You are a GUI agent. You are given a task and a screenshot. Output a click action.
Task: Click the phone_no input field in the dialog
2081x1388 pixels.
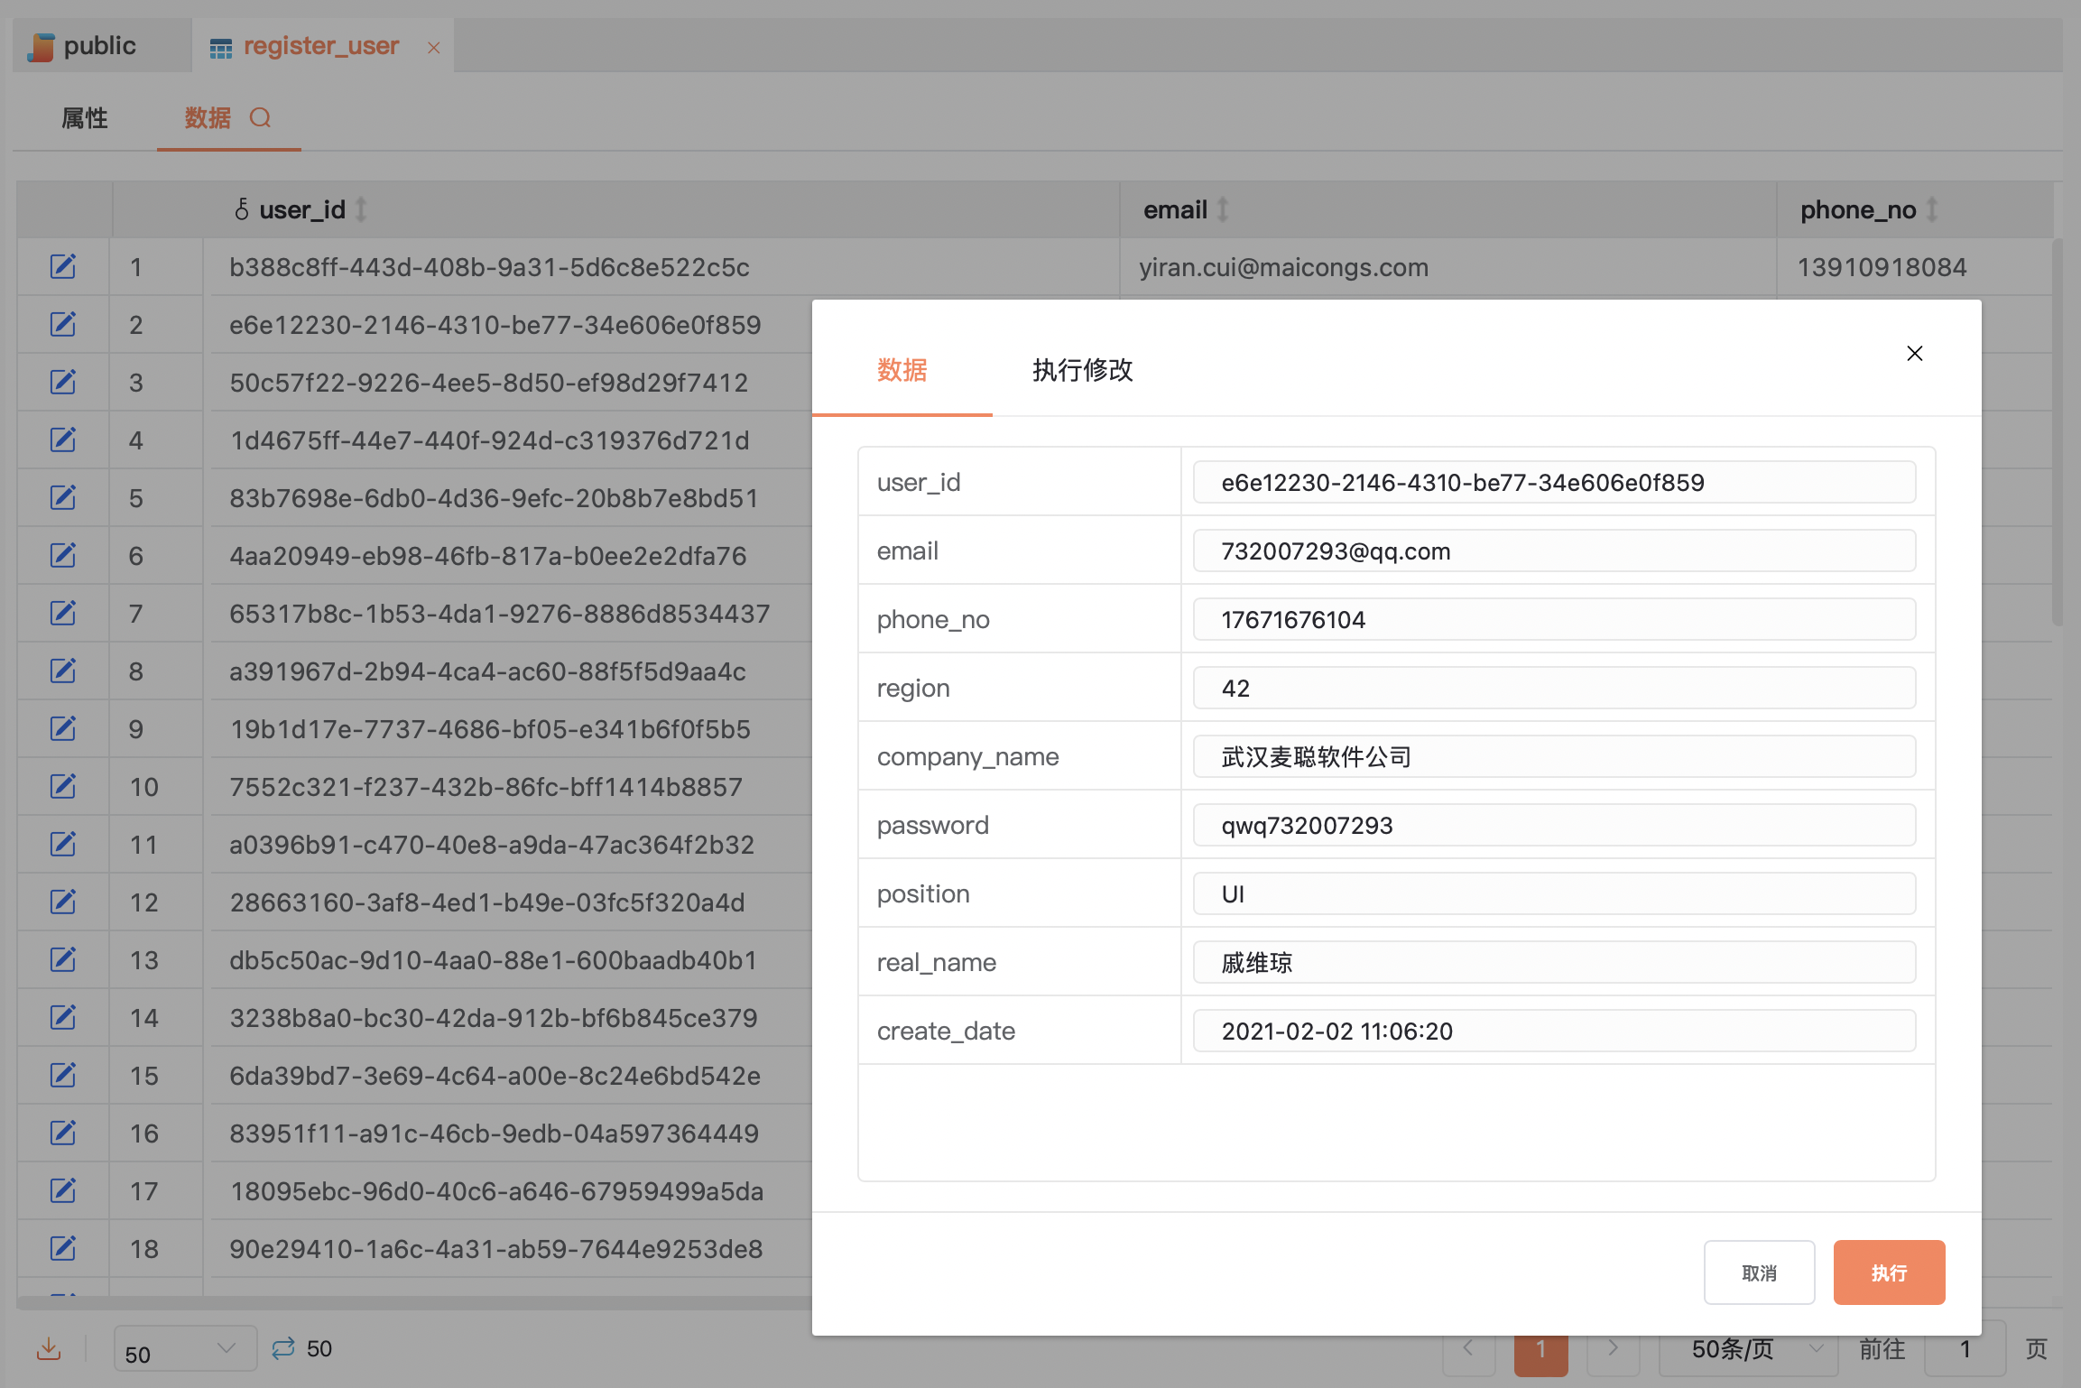pos(1554,619)
